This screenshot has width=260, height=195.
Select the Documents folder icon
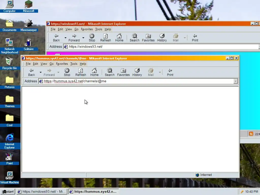pyautogui.click(x=9, y=25)
